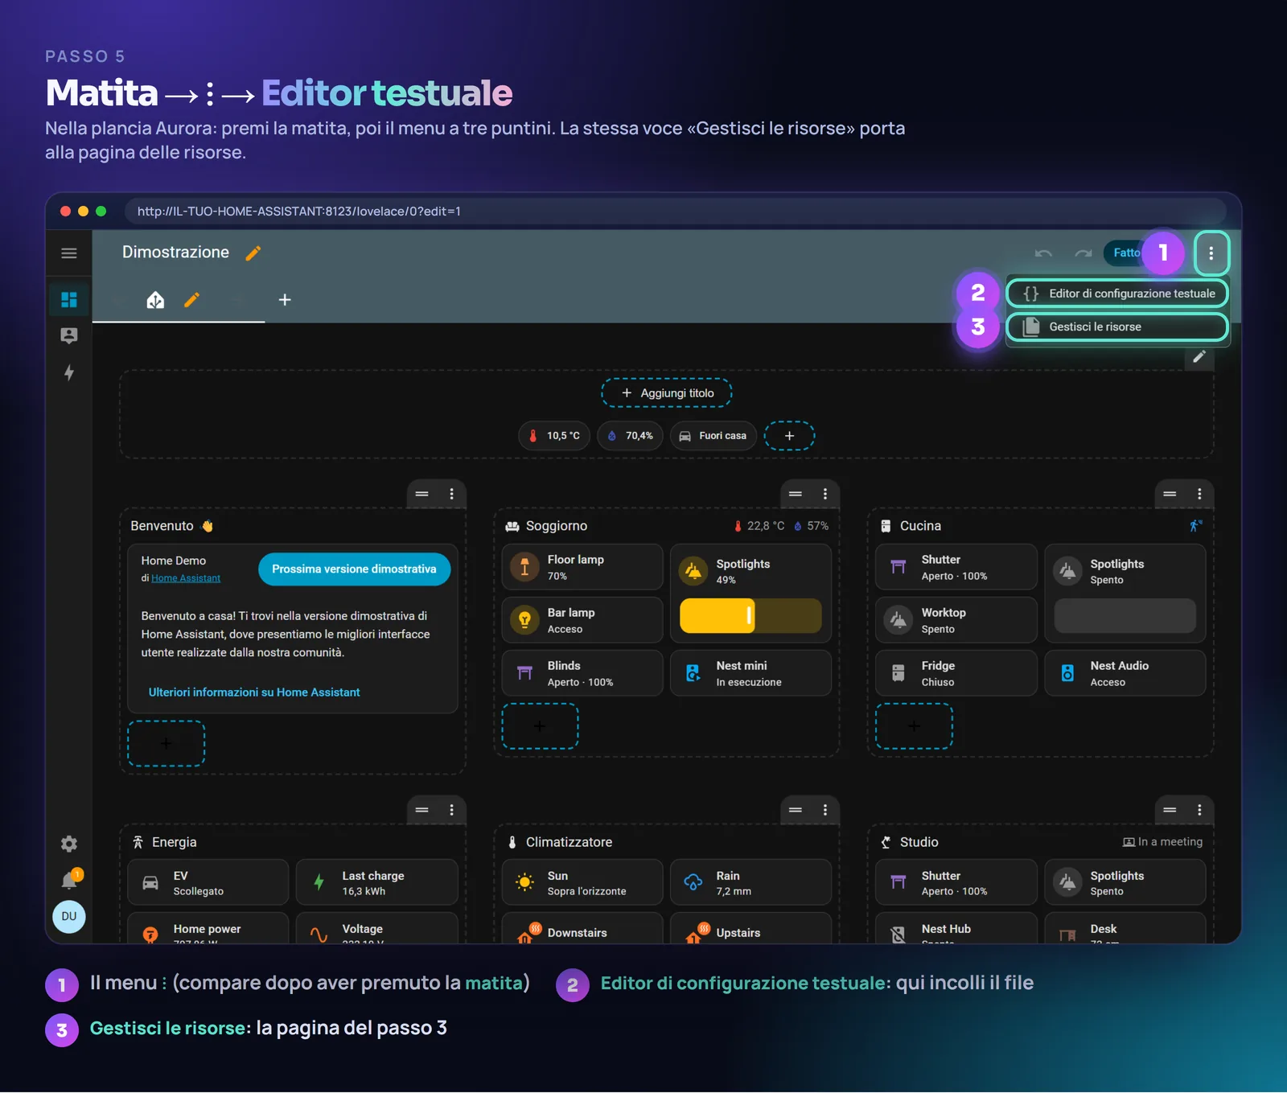
Task: Grab the Benvenuto section drag handle
Action: 422,494
